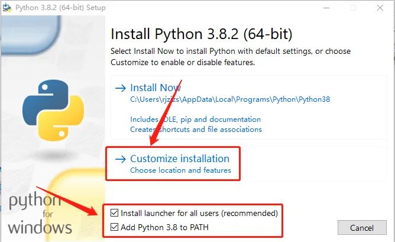Start installation with the Install Now link

click(x=156, y=88)
